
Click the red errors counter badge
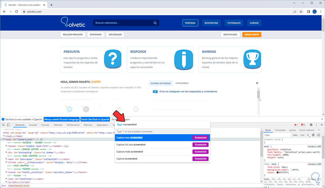point(296,125)
